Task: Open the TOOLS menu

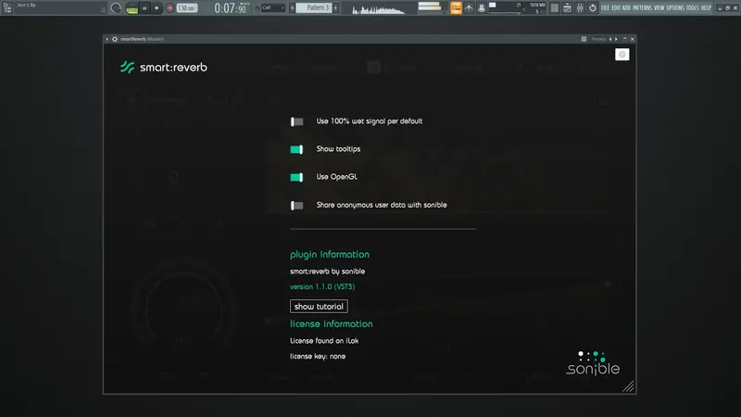Action: coord(692,8)
